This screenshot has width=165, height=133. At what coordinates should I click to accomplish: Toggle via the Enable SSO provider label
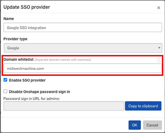[x=27, y=80]
